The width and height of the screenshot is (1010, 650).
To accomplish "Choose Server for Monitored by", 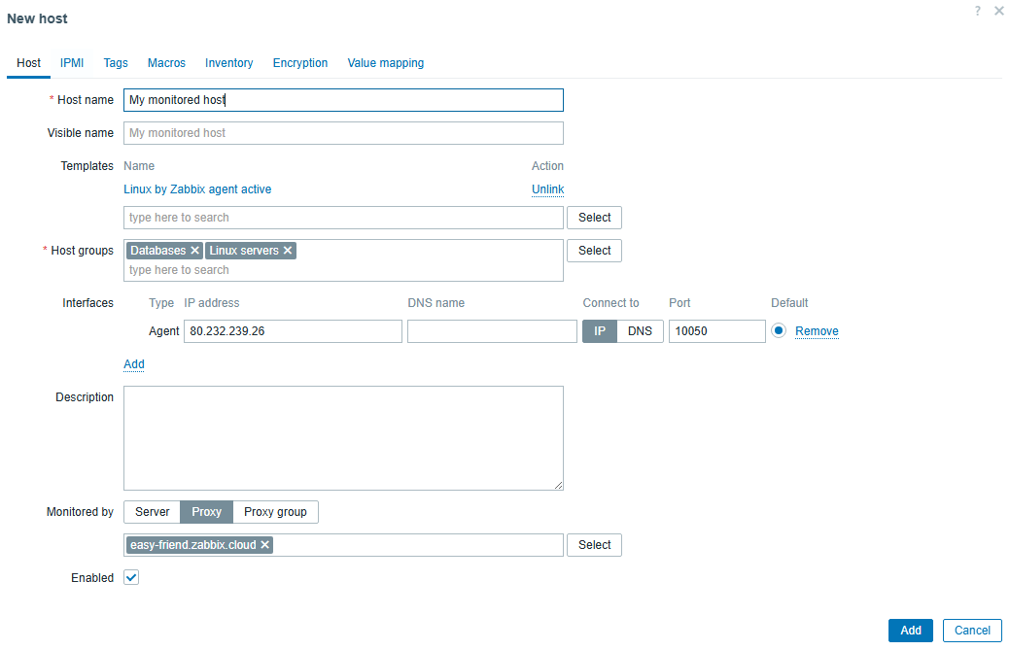I will (x=152, y=512).
